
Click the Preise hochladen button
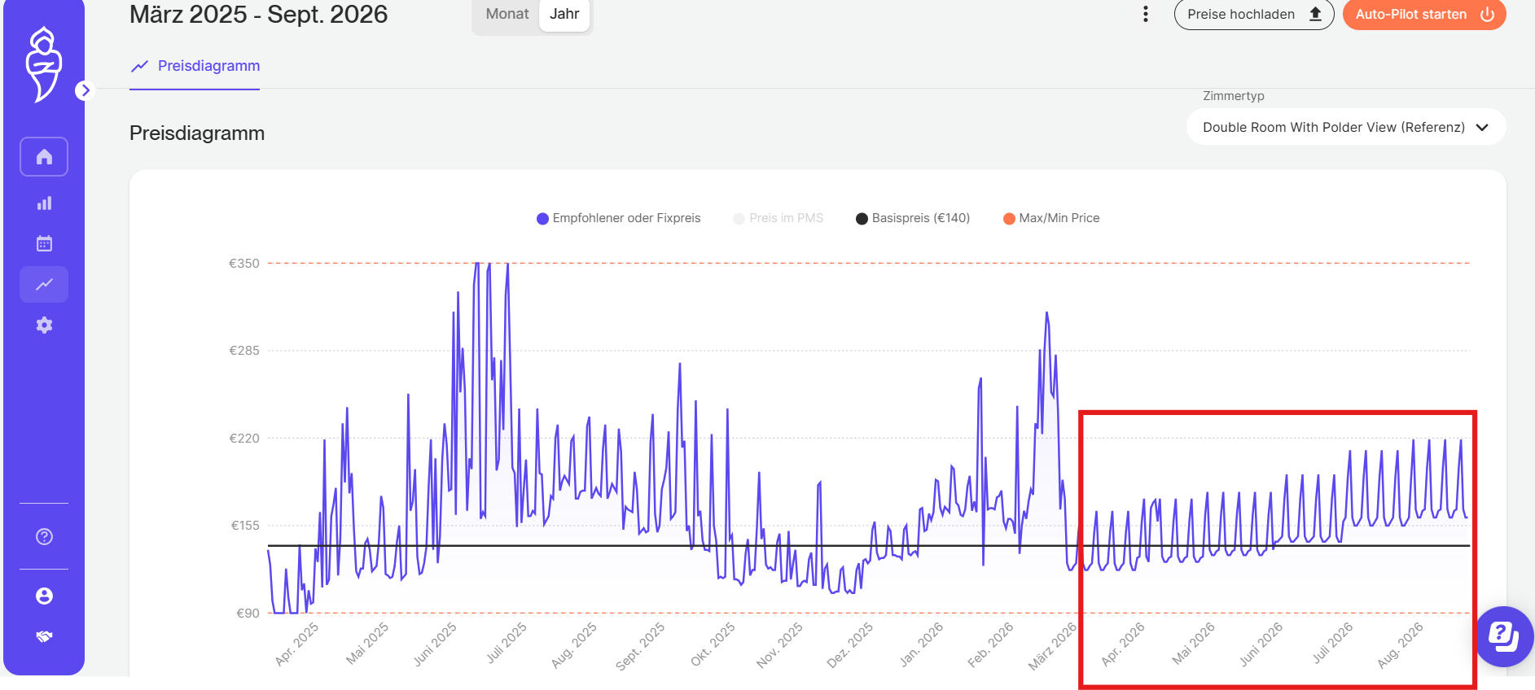(x=1253, y=14)
